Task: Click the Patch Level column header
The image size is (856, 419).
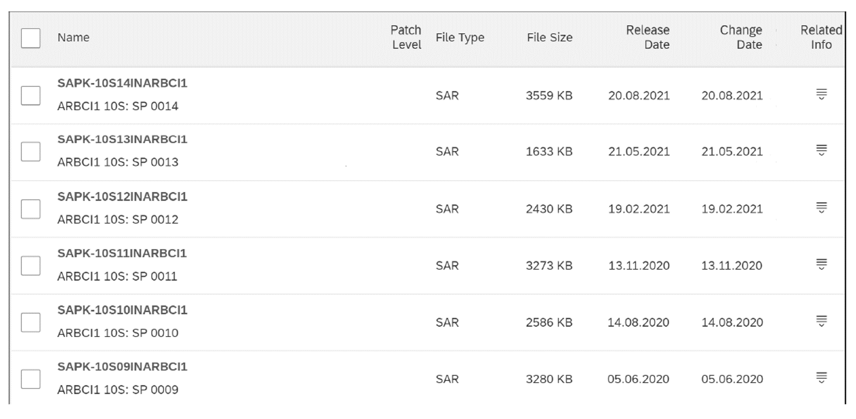Action: [x=405, y=37]
